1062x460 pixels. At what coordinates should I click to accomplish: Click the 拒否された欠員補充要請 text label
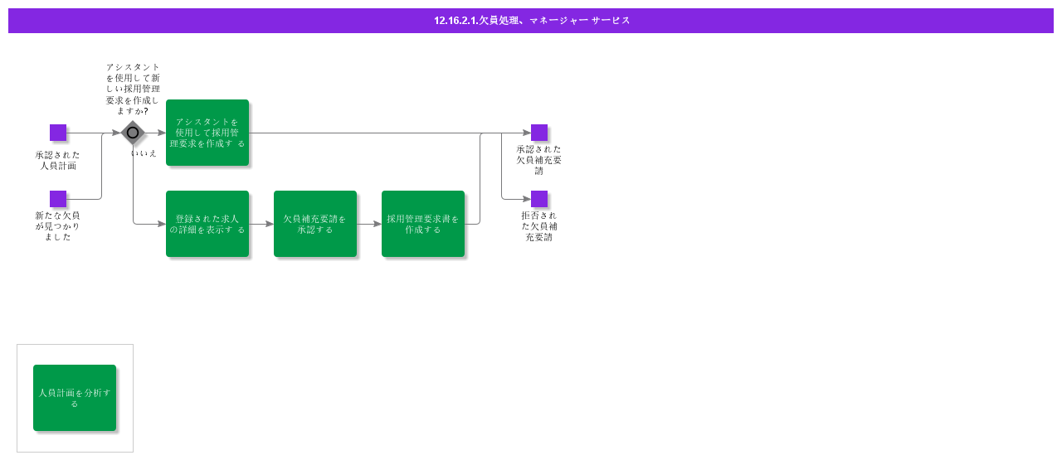[539, 226]
